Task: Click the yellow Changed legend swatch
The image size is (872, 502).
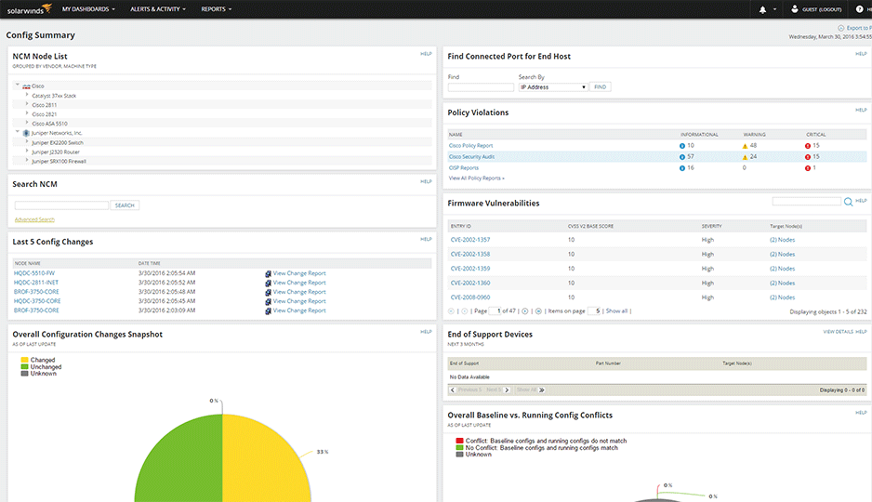Action: click(24, 361)
